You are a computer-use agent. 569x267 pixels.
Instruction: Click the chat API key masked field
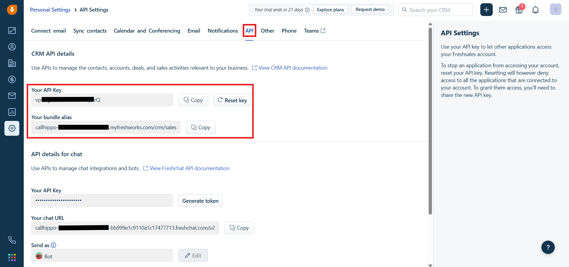(102, 201)
